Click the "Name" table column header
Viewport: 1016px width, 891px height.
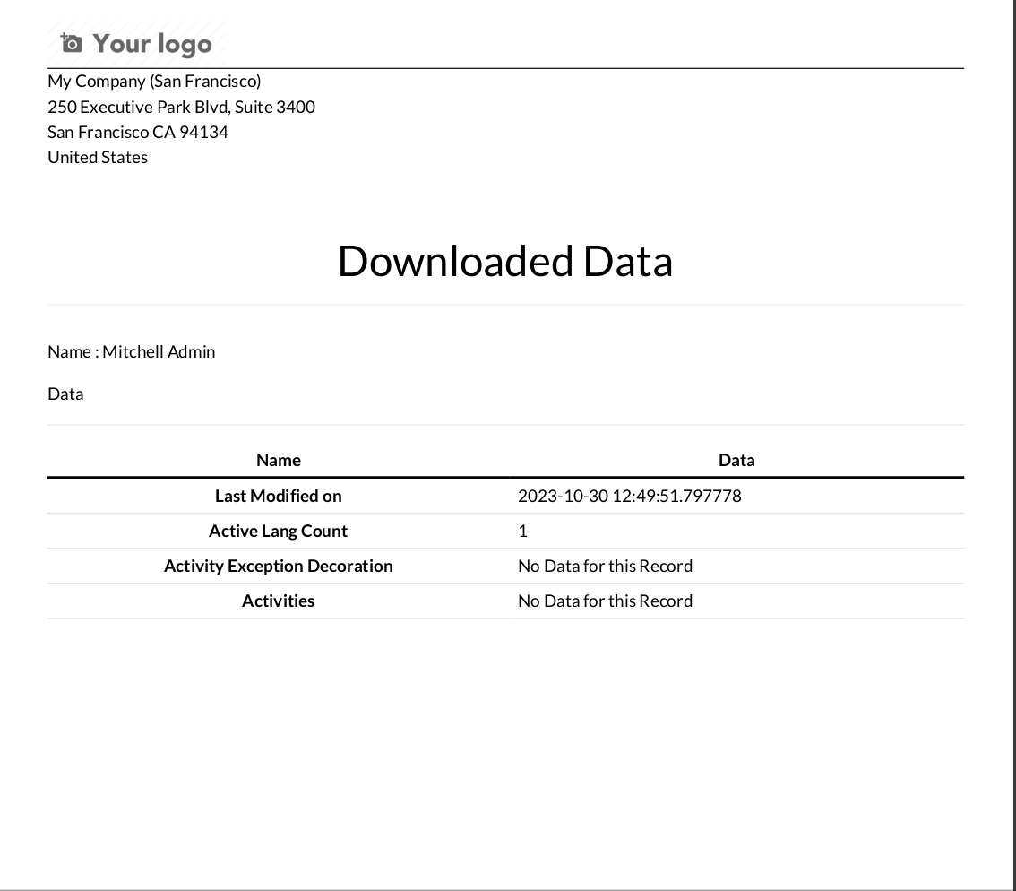278,460
